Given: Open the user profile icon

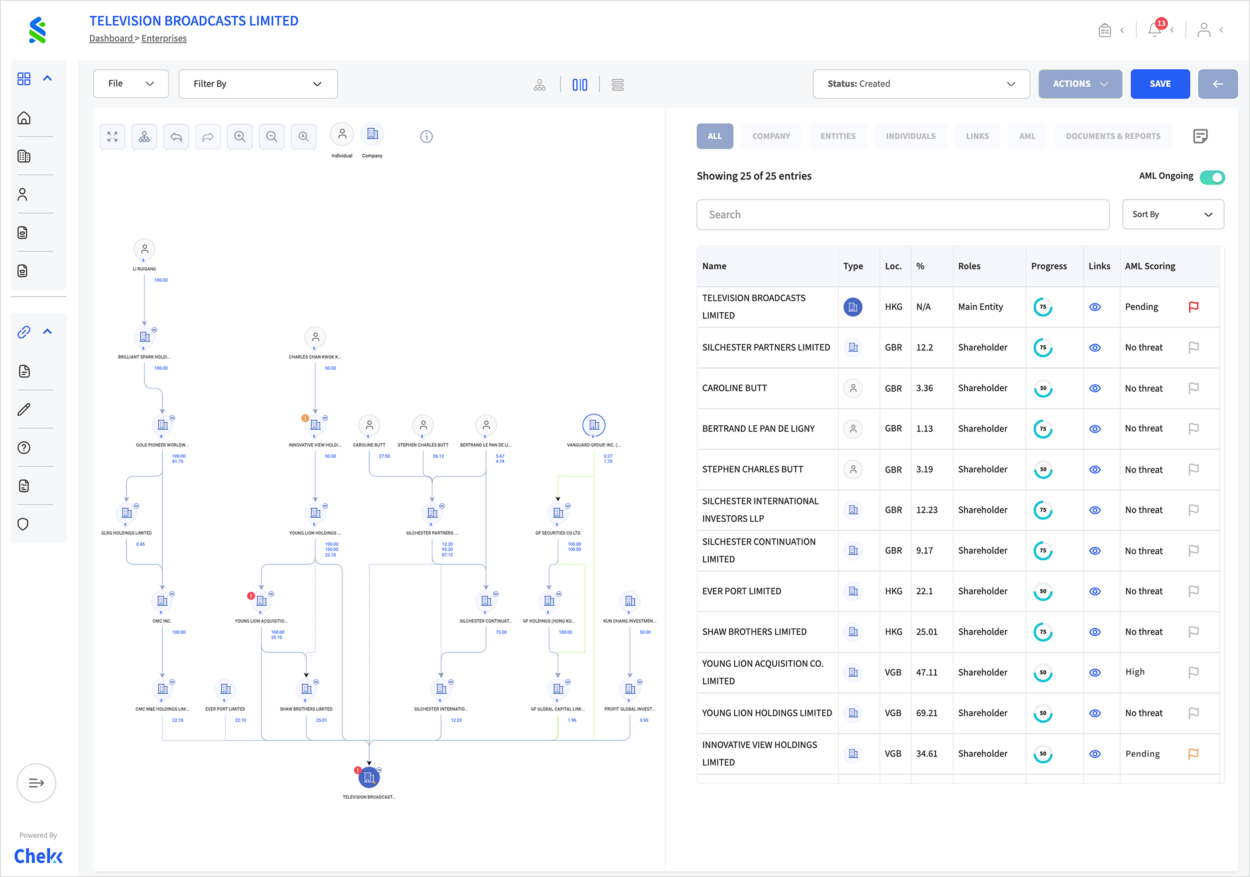Looking at the screenshot, I should pos(1204,29).
